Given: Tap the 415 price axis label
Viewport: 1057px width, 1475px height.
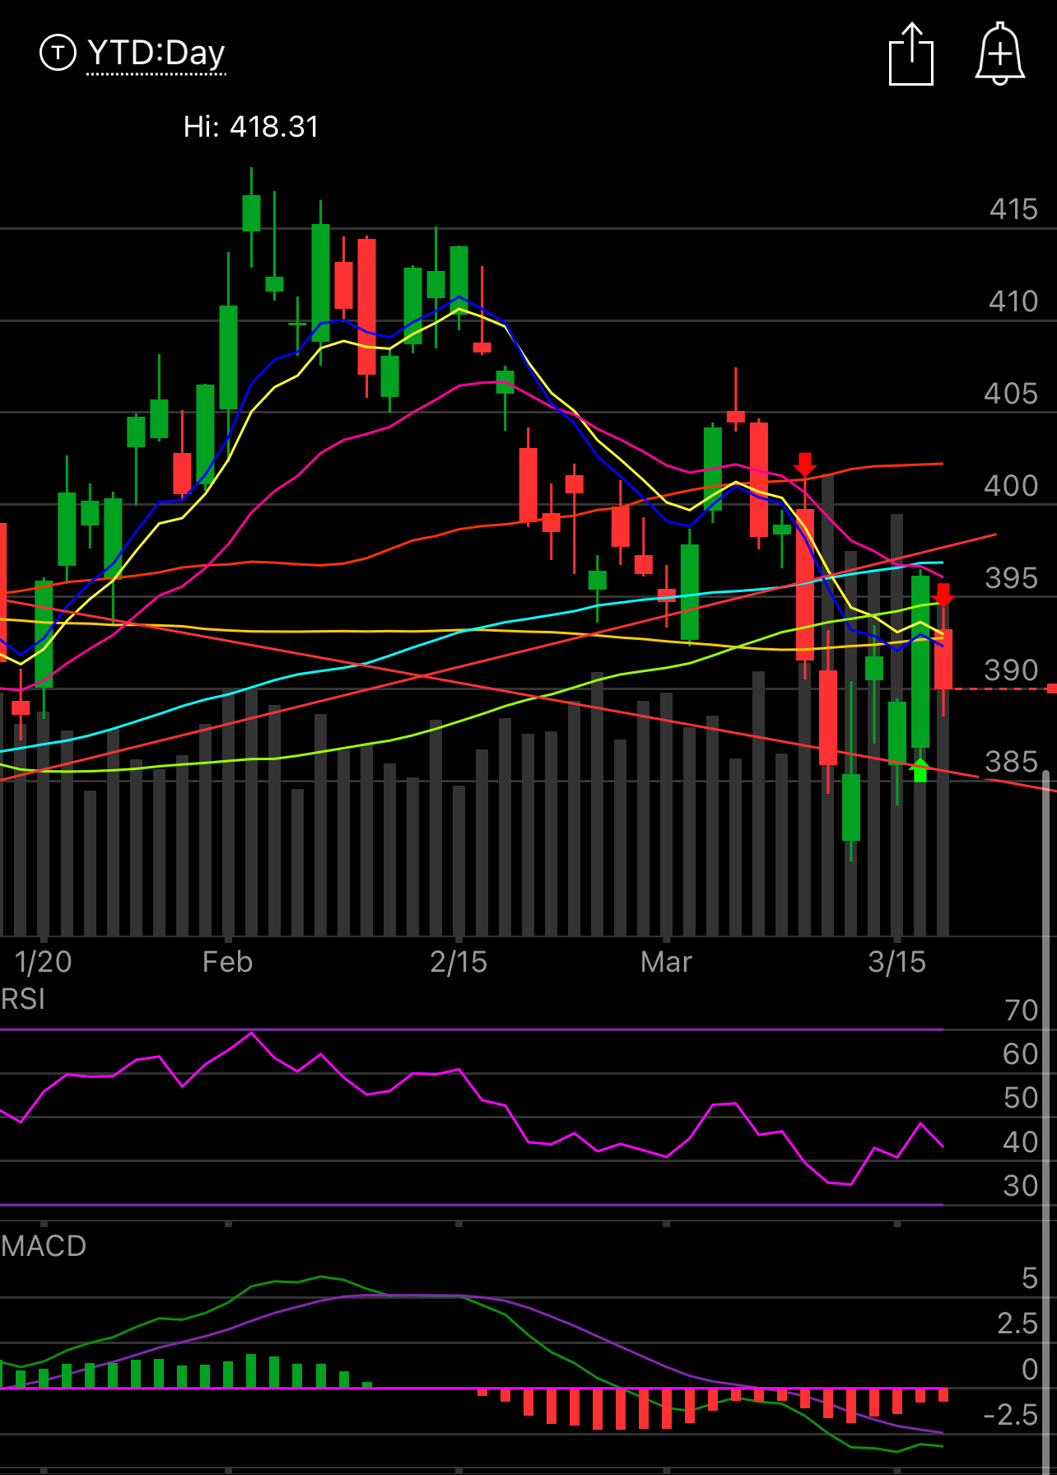Looking at the screenshot, I should click(1013, 209).
